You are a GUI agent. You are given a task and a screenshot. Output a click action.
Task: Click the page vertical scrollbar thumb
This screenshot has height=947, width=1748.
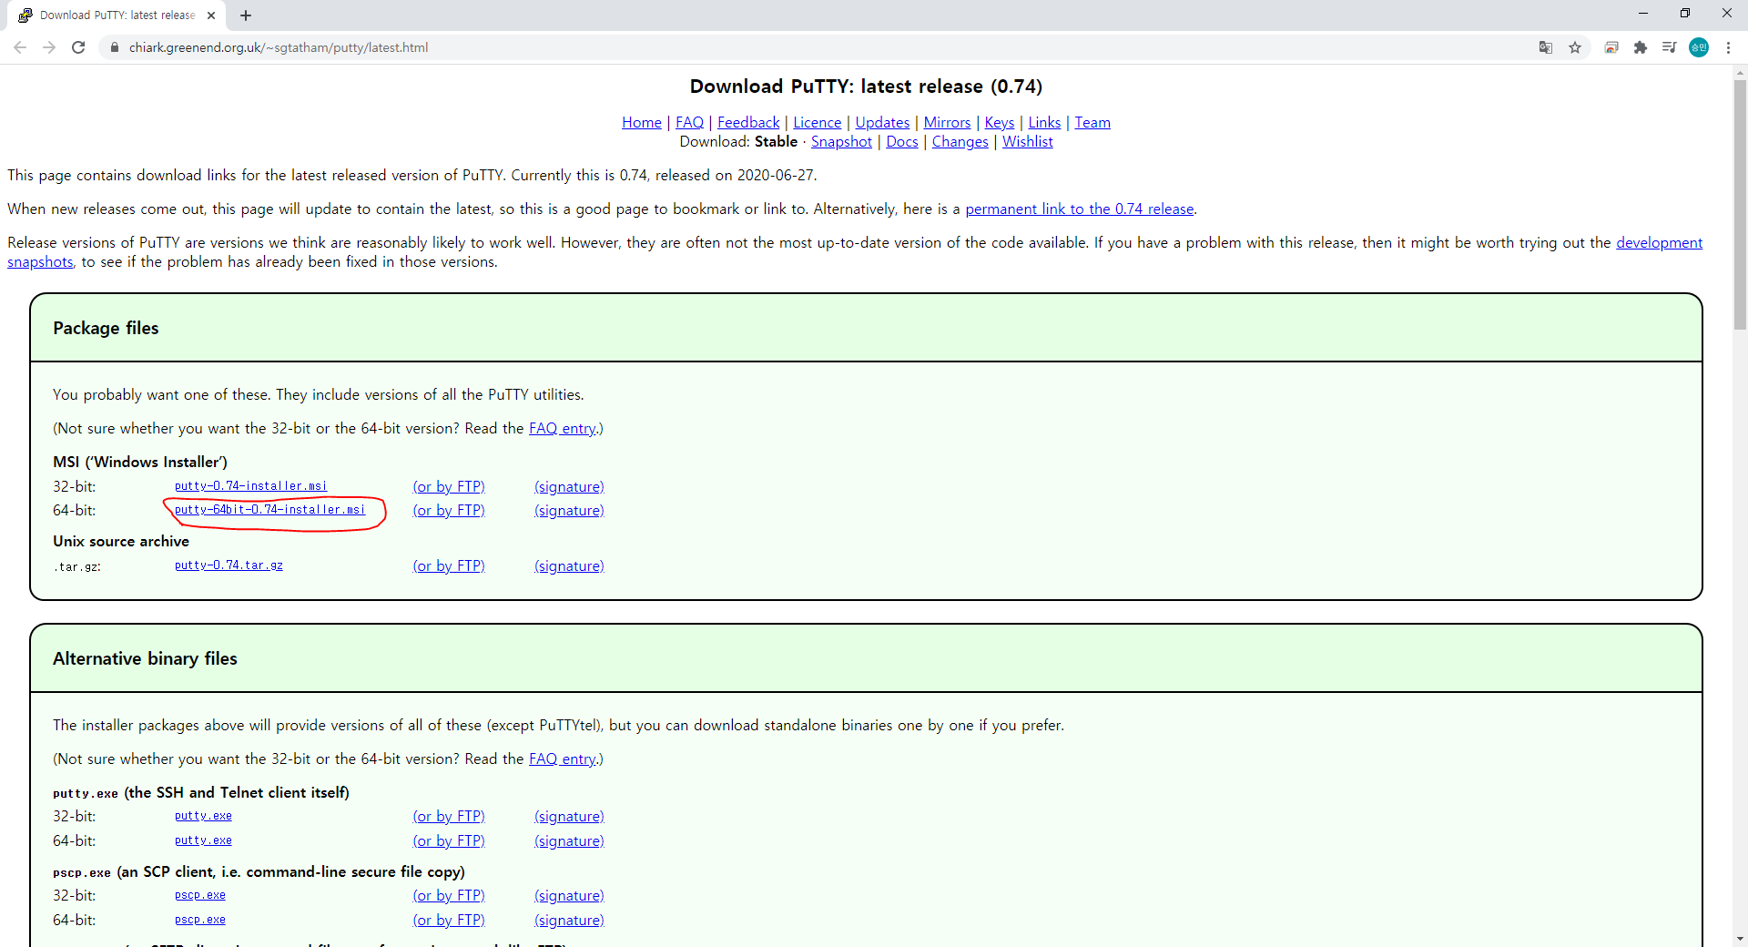[1740, 204]
